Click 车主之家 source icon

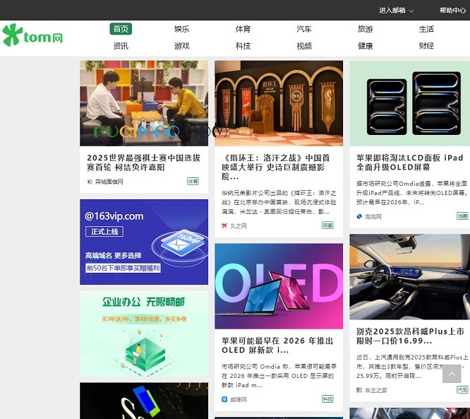[359, 390]
